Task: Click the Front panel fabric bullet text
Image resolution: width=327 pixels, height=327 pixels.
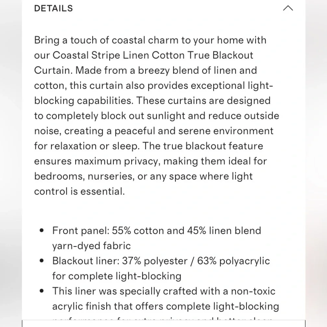Action: click(x=156, y=238)
